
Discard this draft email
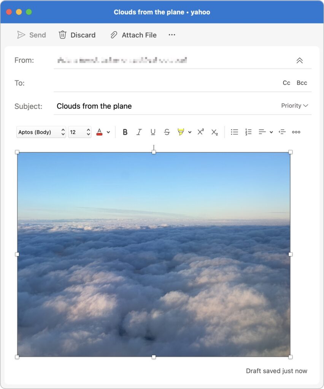point(77,35)
